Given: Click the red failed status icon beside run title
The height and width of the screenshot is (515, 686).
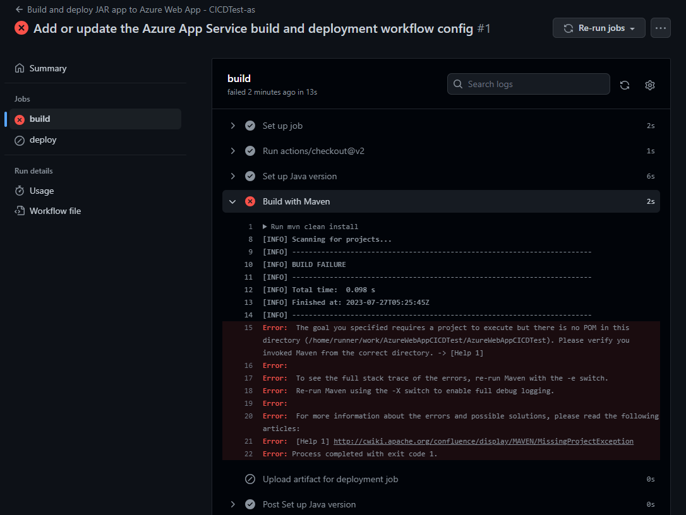Looking at the screenshot, I should [x=21, y=28].
